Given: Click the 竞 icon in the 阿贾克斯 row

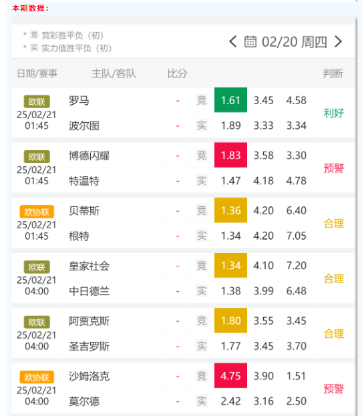Looking at the screenshot, I should (202, 321).
